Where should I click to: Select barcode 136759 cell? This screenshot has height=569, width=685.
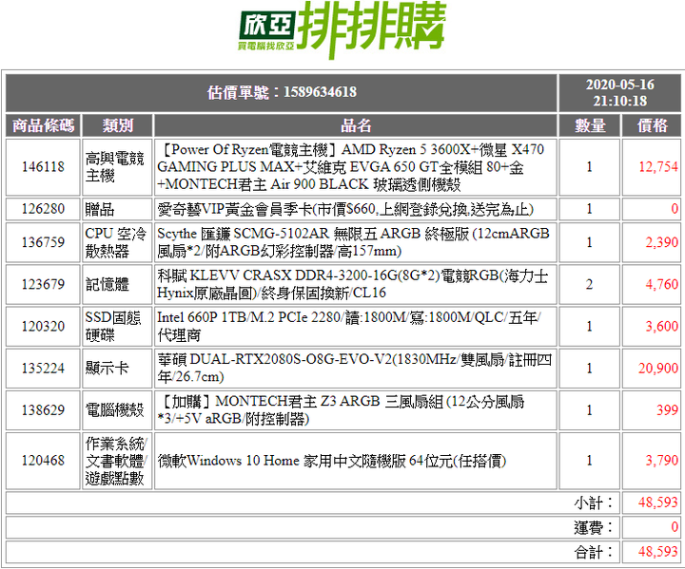click(43, 242)
